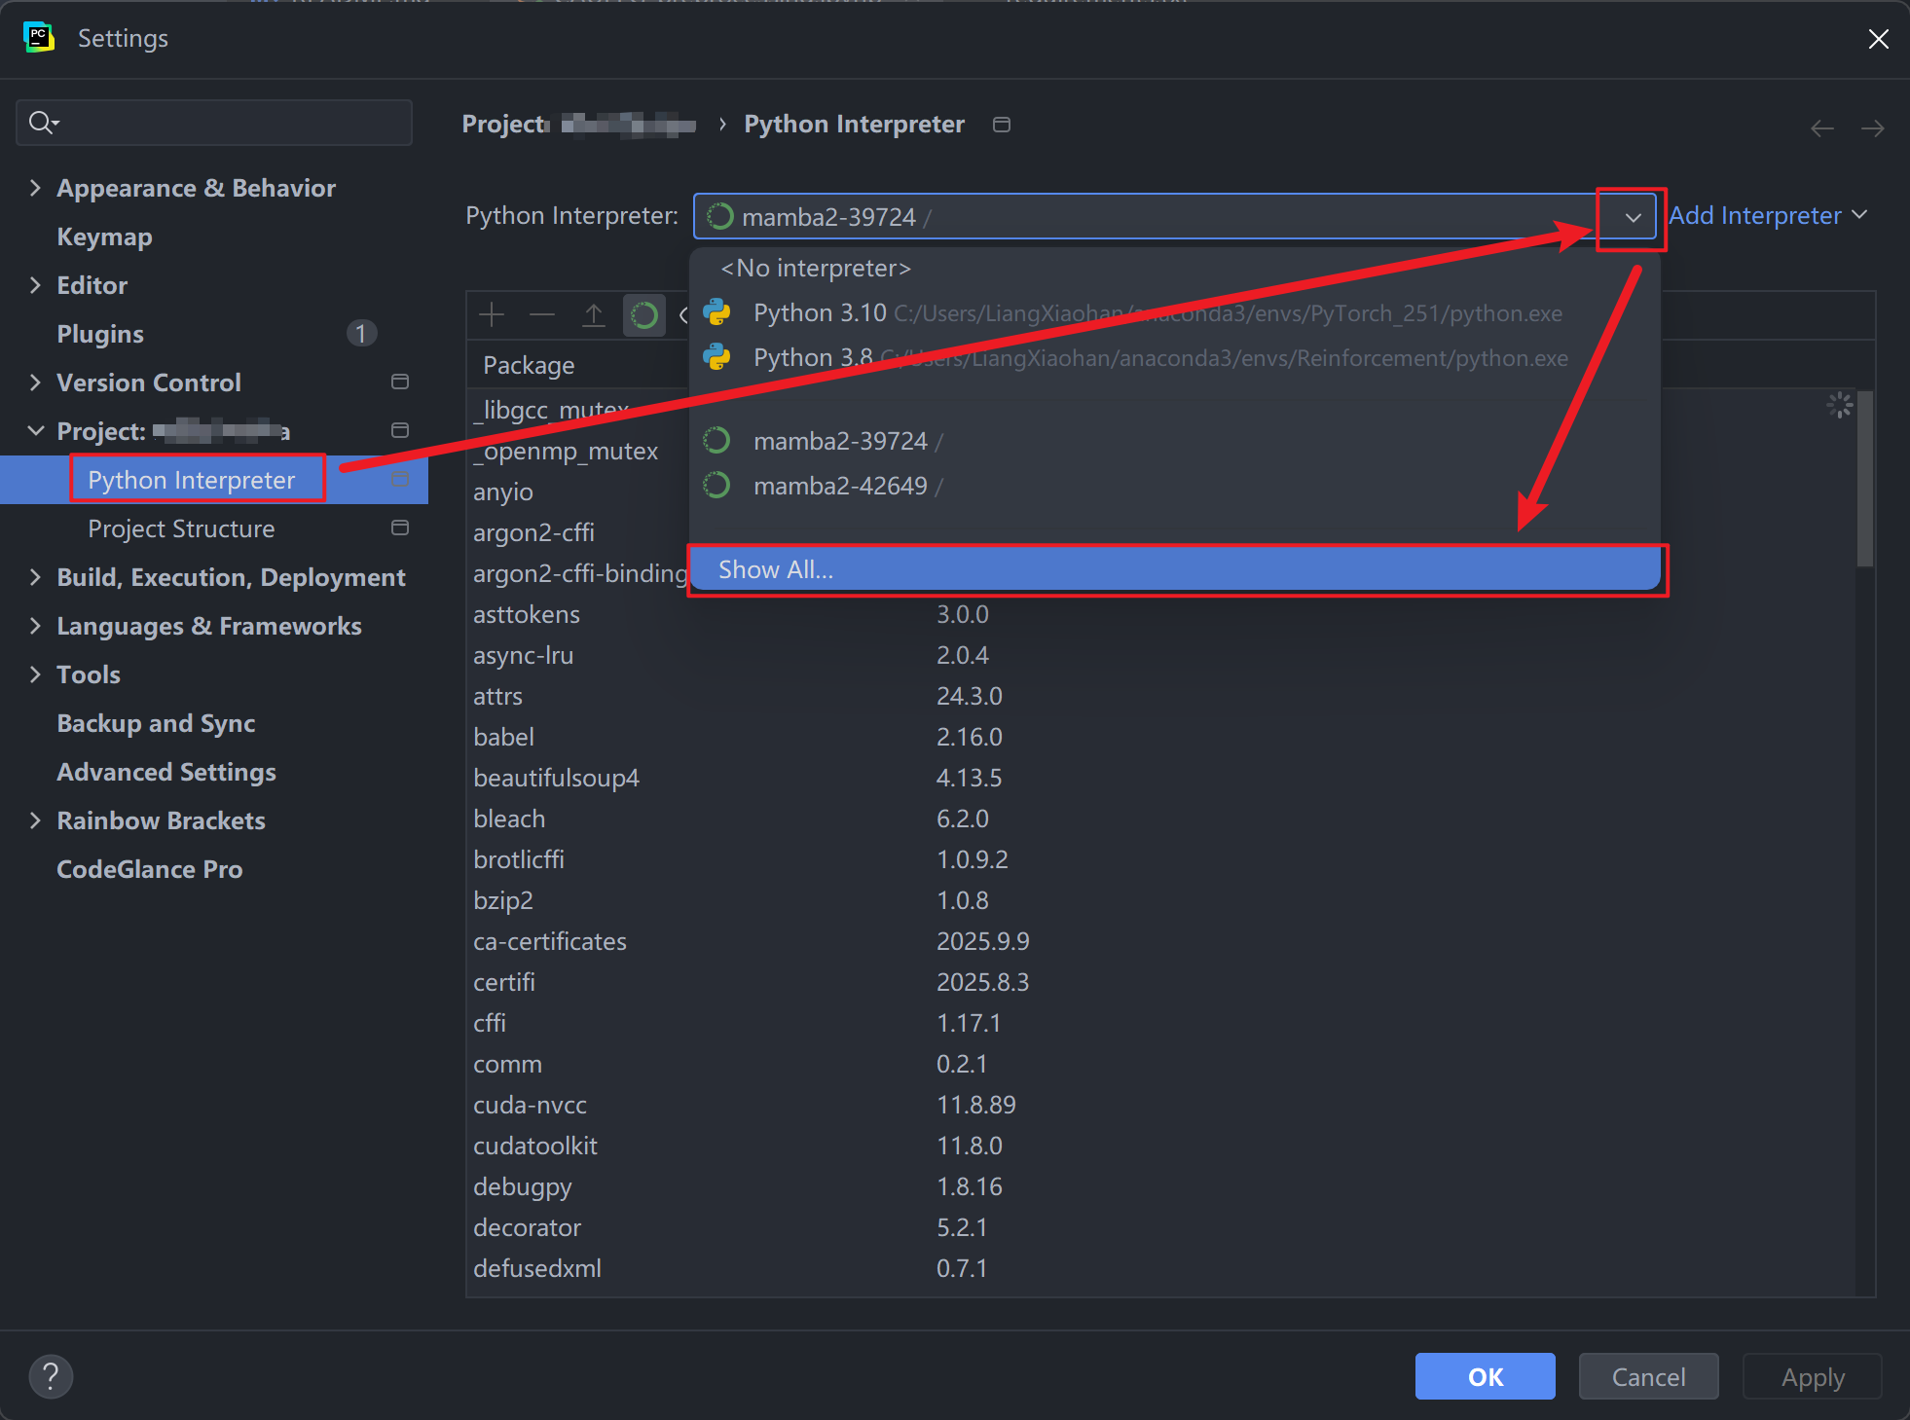1910x1420 pixels.
Task: Select the debugpy package row
Action: click(x=1160, y=1186)
